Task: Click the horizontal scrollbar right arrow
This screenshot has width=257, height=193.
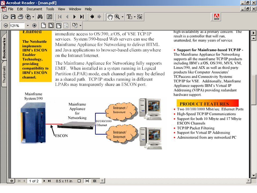Action: coord(248,181)
